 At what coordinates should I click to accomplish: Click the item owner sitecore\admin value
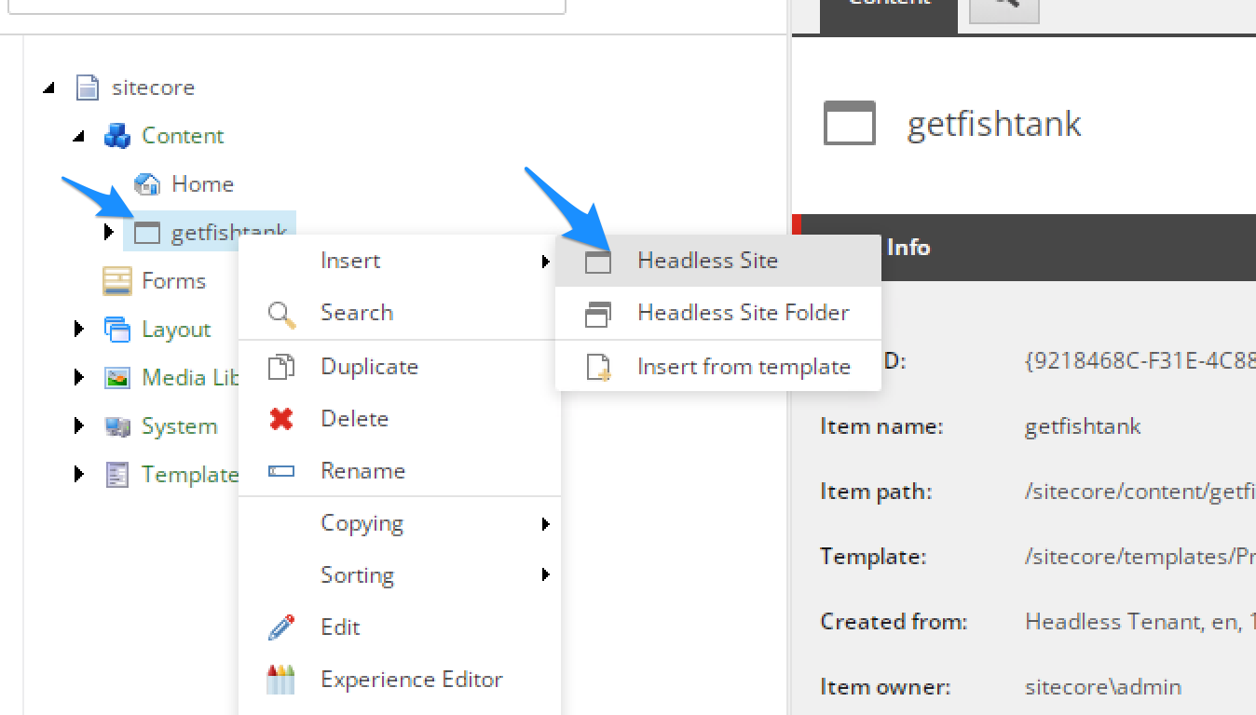(1103, 687)
